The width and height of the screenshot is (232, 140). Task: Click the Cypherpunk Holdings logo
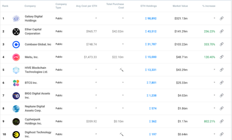pyautogui.click(x=16, y=122)
